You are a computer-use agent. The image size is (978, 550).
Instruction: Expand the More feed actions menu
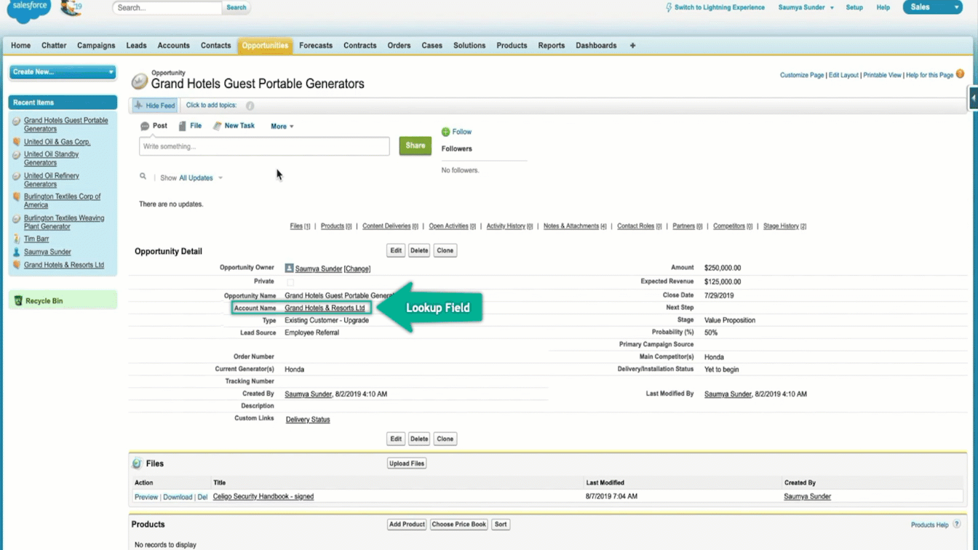(x=282, y=127)
